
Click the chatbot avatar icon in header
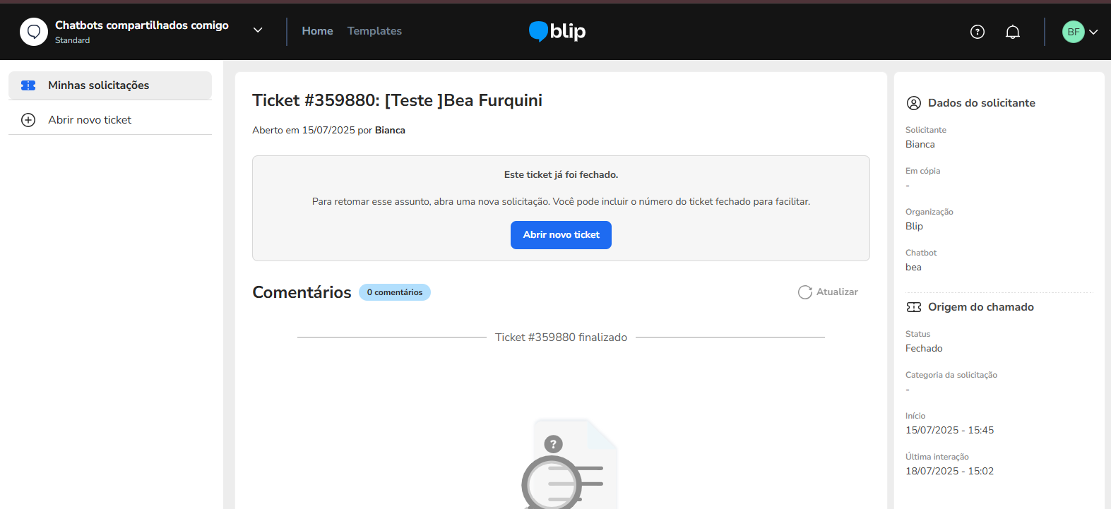point(34,32)
